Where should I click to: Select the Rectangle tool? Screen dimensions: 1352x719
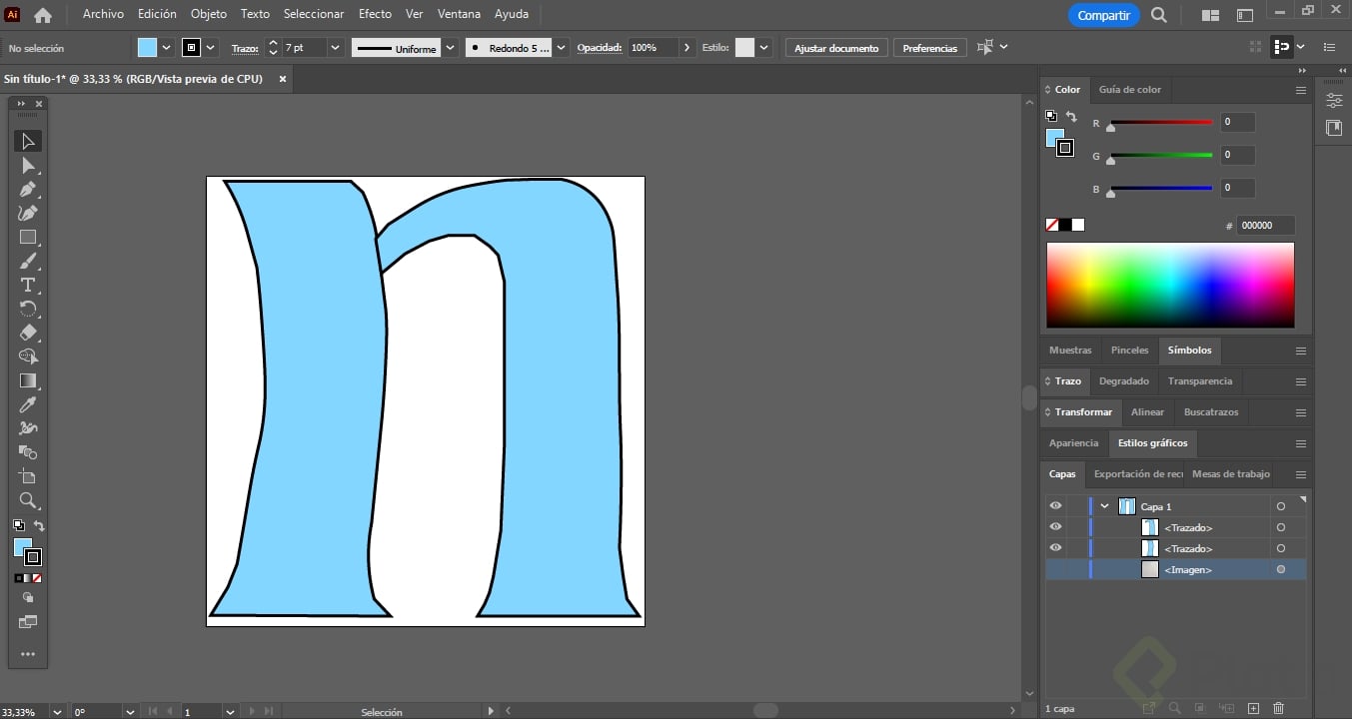tap(28, 238)
